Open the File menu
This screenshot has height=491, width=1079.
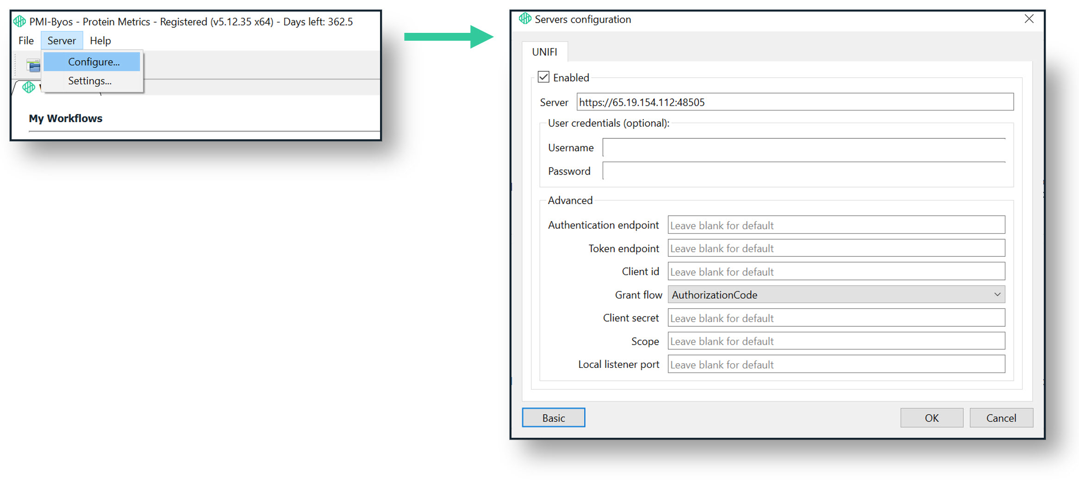point(26,41)
